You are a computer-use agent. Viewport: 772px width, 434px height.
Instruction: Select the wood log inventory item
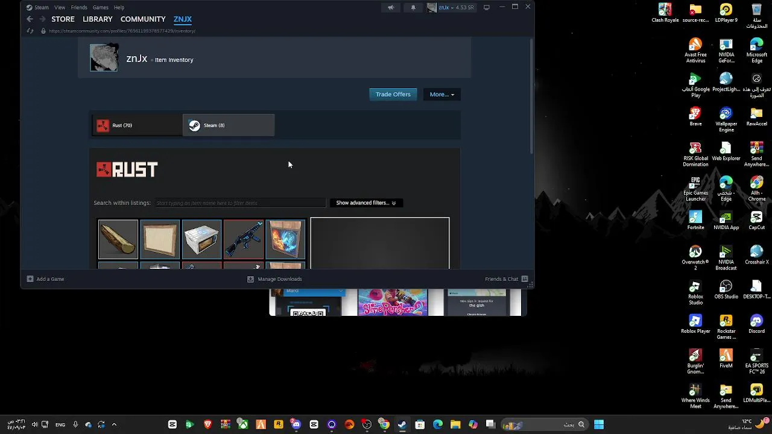click(x=118, y=239)
